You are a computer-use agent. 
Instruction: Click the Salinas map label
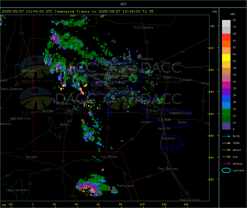47,111
